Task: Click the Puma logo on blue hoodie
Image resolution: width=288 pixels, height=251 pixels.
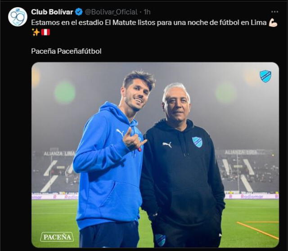Action: pos(120,132)
